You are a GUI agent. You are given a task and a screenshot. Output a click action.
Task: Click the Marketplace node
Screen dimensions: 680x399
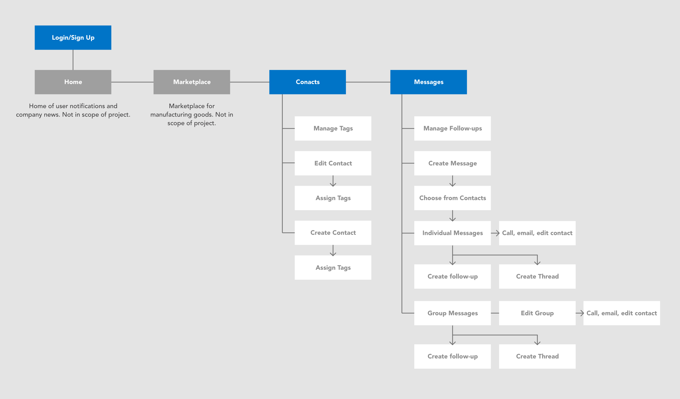(192, 82)
